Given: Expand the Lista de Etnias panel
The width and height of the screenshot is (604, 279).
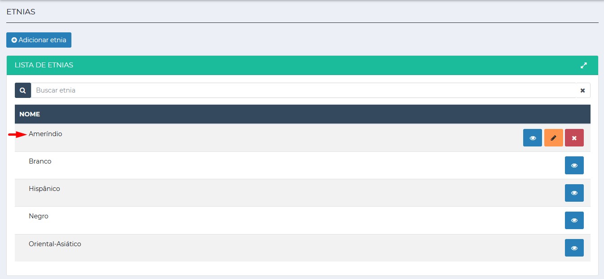Looking at the screenshot, I should pos(583,66).
